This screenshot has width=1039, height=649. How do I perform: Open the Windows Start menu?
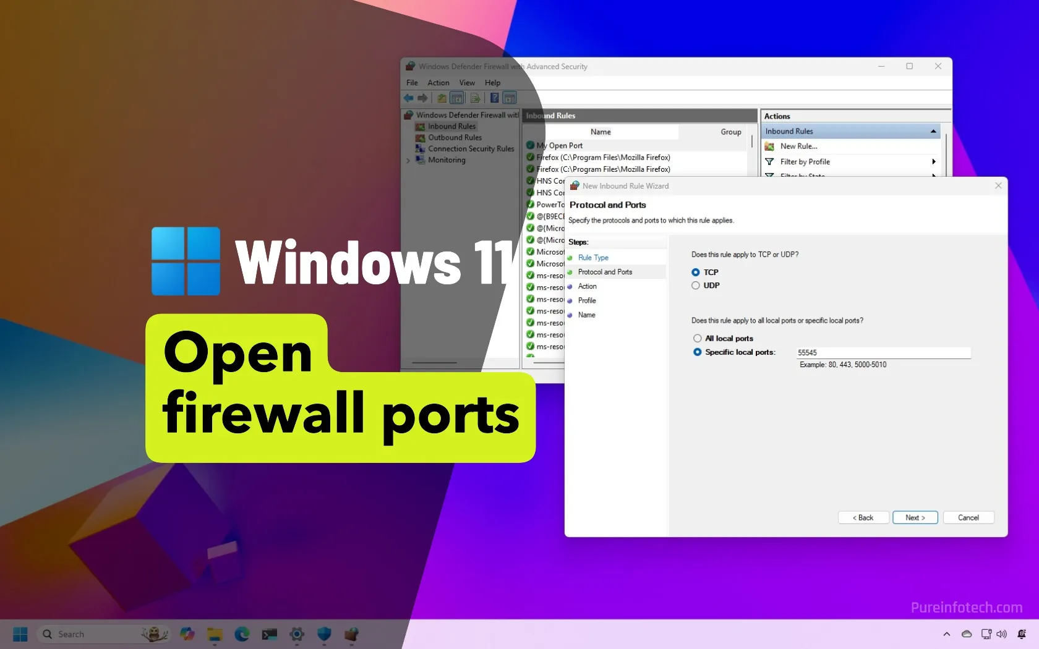[20, 634]
